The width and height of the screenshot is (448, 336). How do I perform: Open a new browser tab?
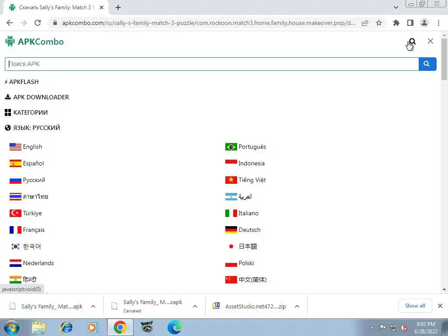pyautogui.click(x=118, y=7)
